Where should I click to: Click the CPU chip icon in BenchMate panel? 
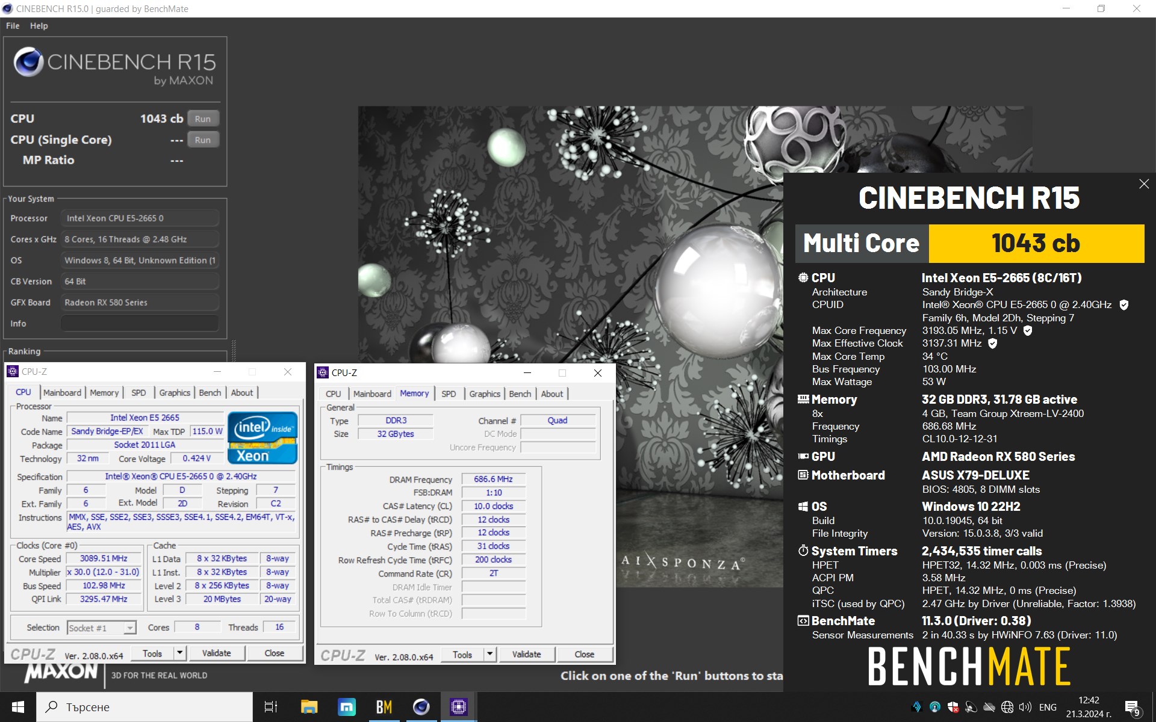point(803,277)
